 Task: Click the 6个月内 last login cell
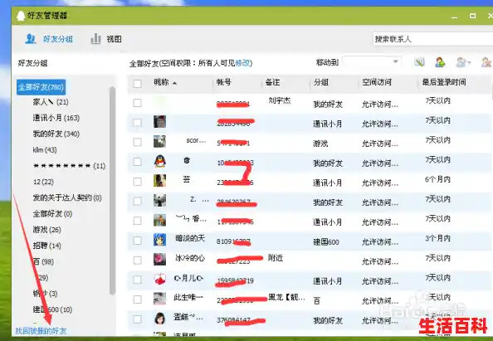437,179
